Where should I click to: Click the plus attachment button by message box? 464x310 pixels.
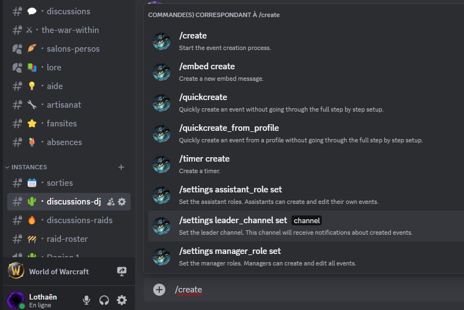click(x=159, y=290)
